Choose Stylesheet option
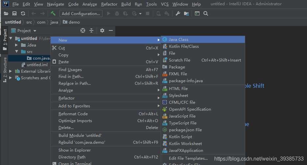307x165 pixels. tap(203, 95)
